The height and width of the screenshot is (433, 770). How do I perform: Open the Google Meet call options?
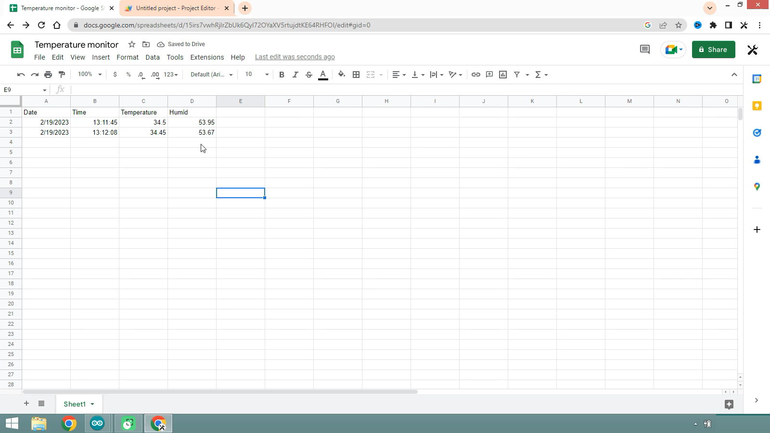click(673, 50)
